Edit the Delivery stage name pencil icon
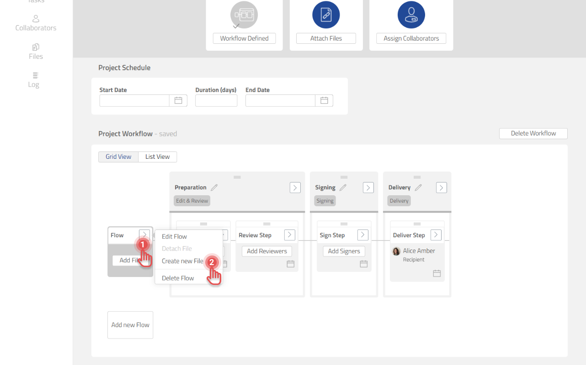This screenshot has height=365, width=586. (x=418, y=188)
